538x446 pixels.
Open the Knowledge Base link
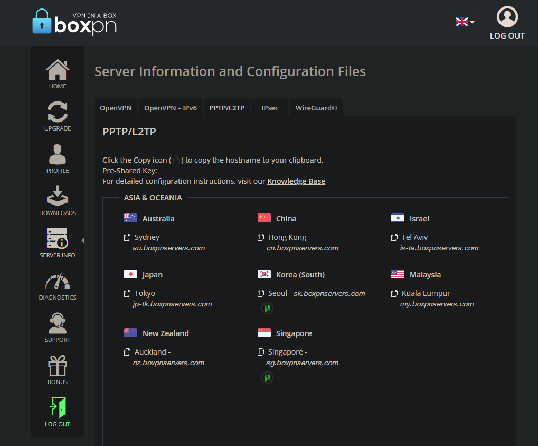[296, 181]
